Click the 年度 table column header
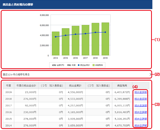 pyautogui.click(x=8, y=86)
